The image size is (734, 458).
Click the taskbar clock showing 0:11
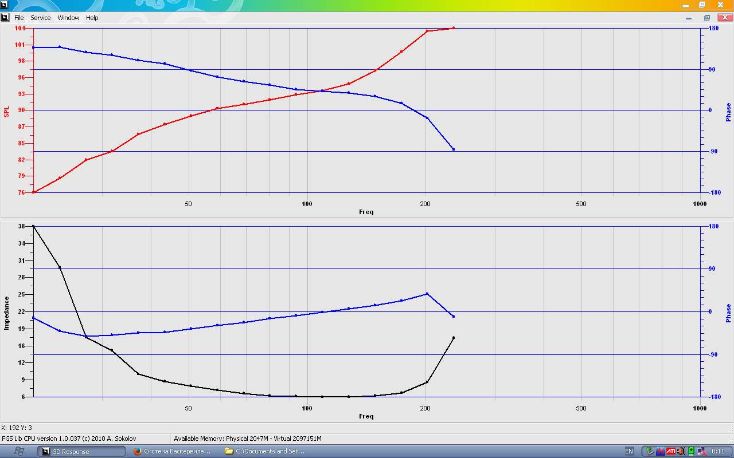(x=718, y=451)
